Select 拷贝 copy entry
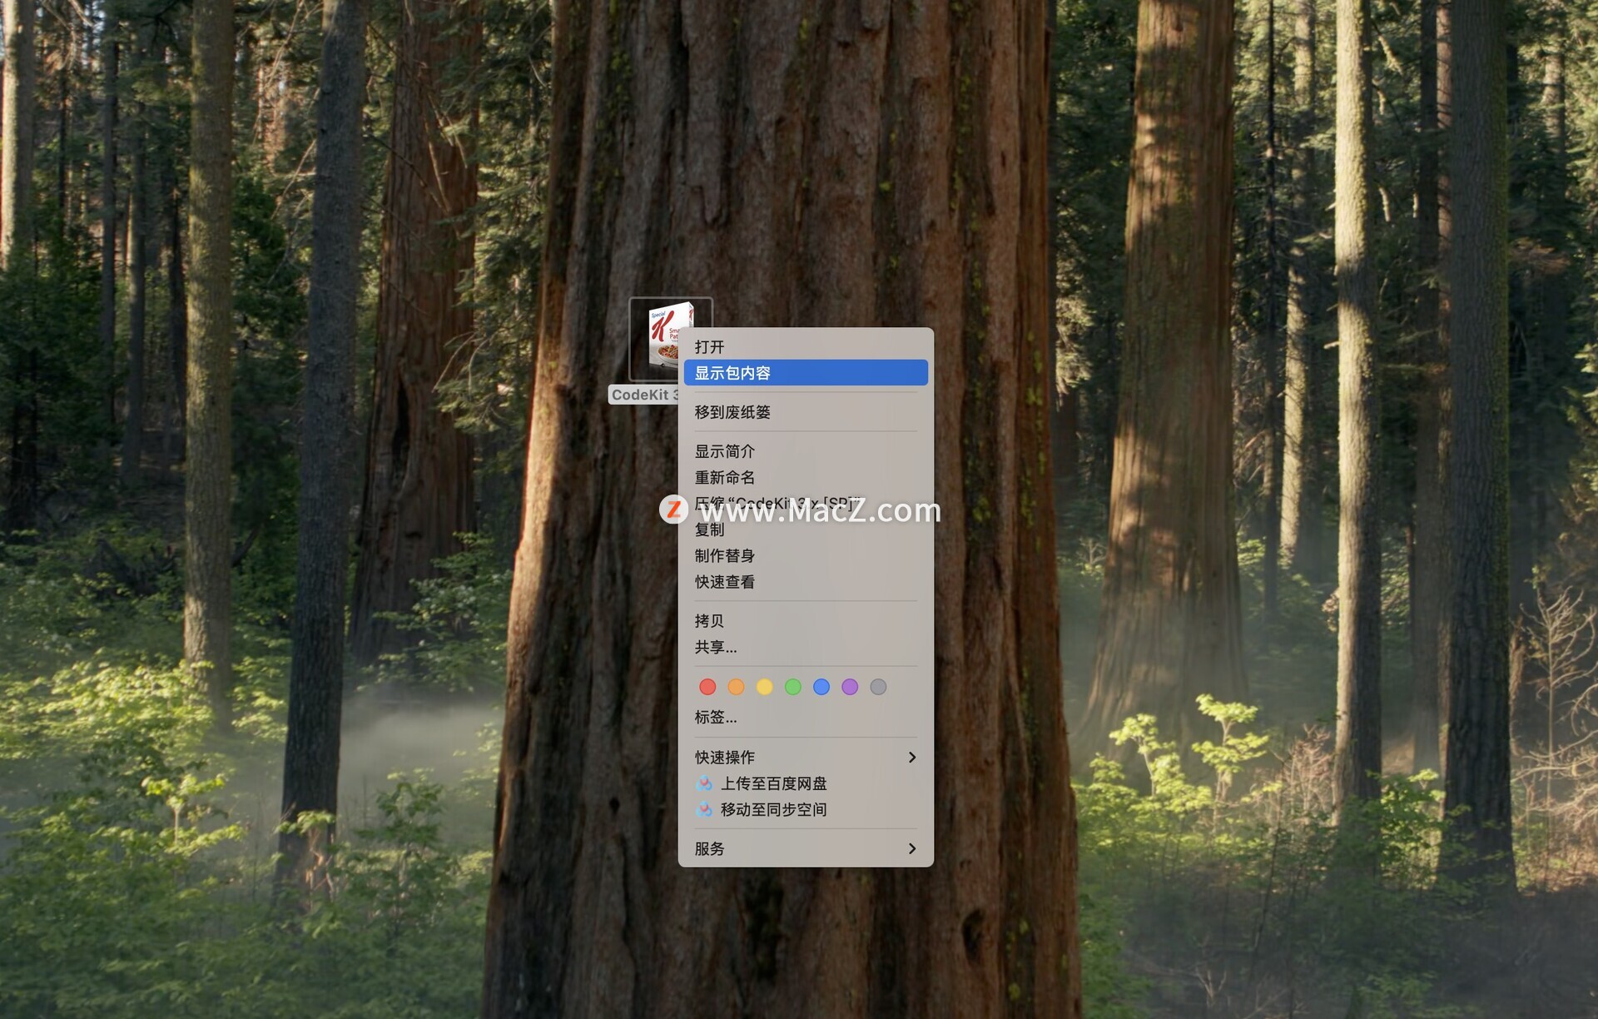Screen dimensions: 1598x1019 [x=710, y=621]
